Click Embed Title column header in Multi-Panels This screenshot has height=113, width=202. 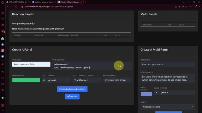(x=147, y=25)
